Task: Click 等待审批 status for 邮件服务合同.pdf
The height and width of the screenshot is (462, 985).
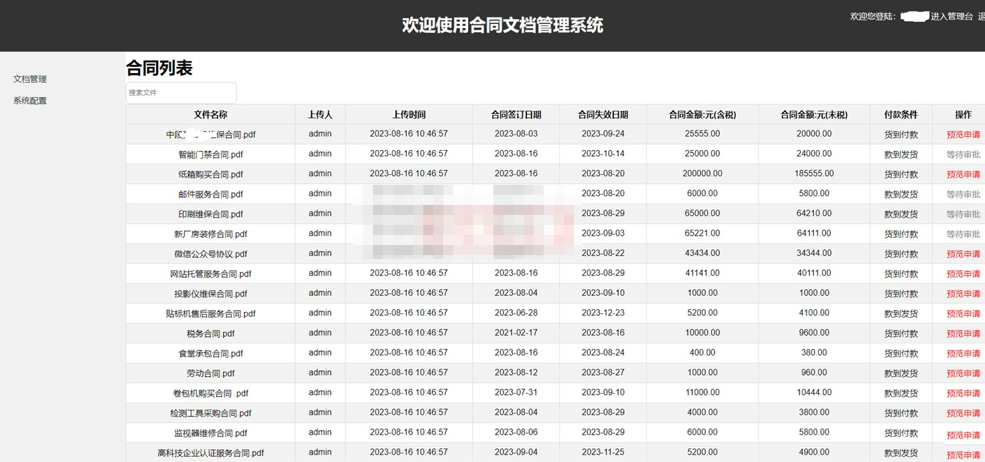Action: coord(963,194)
